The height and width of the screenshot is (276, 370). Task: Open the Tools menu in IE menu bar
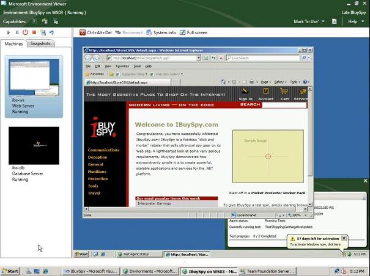[x=137, y=66]
